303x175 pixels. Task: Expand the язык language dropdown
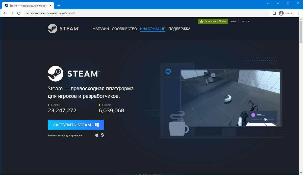click(x=245, y=21)
